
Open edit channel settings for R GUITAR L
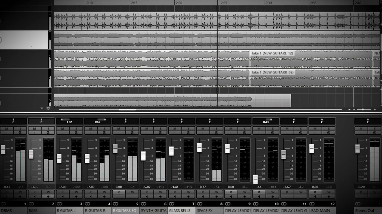[x=76, y=132]
